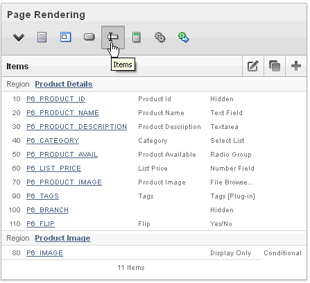Click the 'Tags [Plug-in]' type text

[233, 196]
